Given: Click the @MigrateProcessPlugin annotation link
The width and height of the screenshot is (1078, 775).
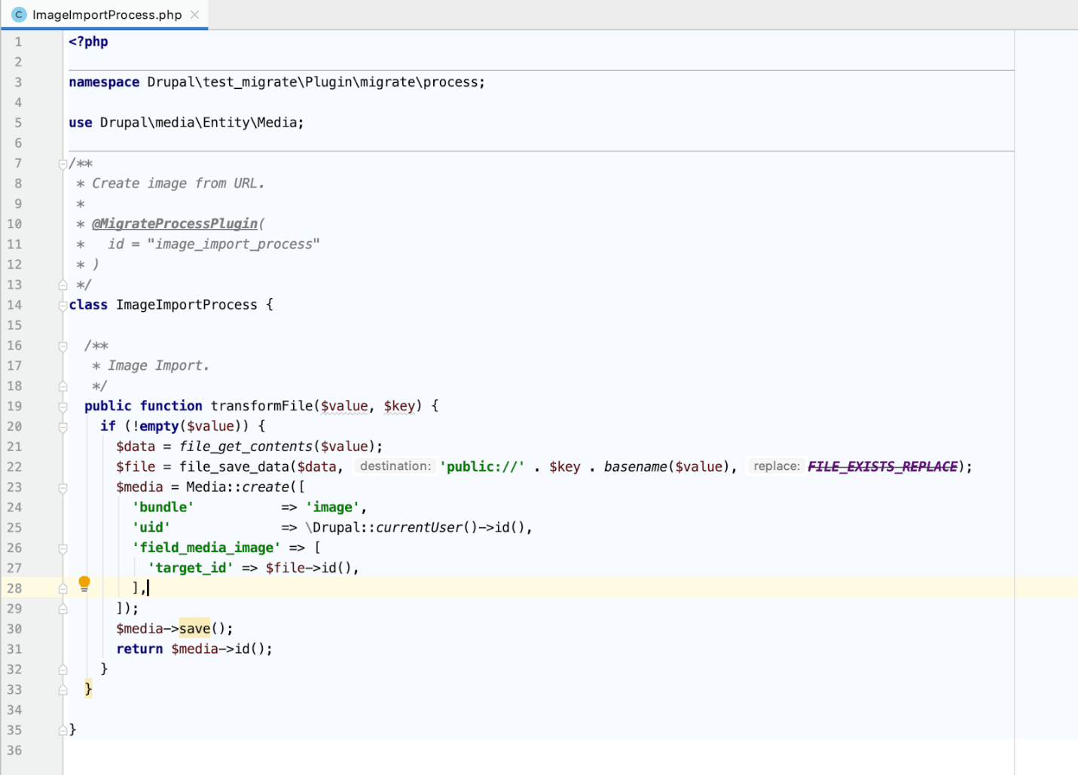Looking at the screenshot, I should click(x=176, y=224).
